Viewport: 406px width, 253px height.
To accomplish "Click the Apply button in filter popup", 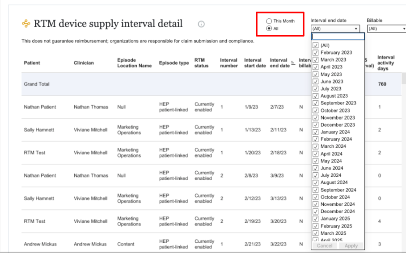I will [351, 246].
